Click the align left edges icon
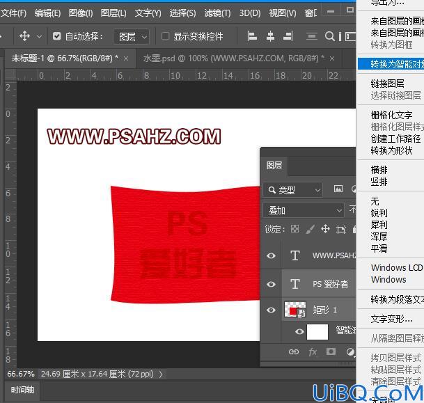424x403 pixels. pos(252,36)
